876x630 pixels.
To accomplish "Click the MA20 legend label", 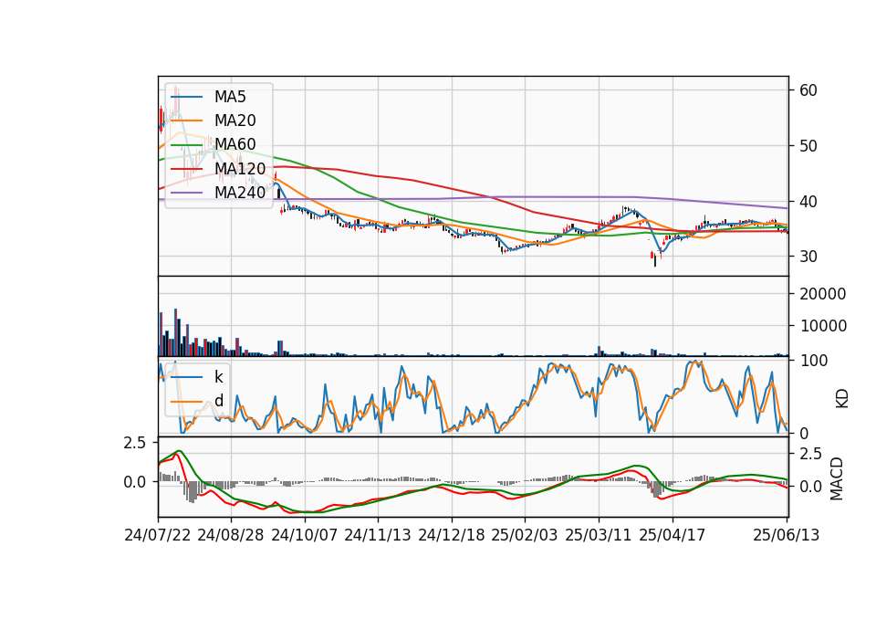I will [235, 121].
